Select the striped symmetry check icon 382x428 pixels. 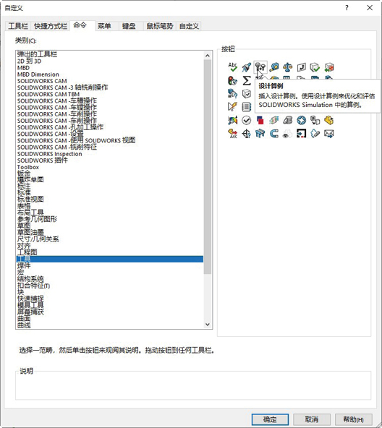click(x=274, y=120)
